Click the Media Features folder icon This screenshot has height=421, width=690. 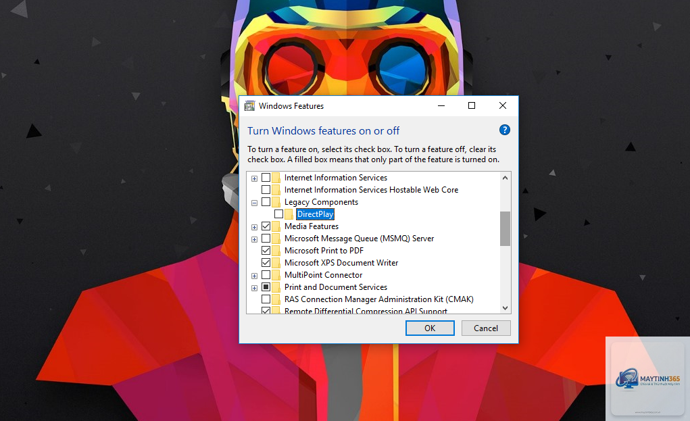pyautogui.click(x=276, y=226)
